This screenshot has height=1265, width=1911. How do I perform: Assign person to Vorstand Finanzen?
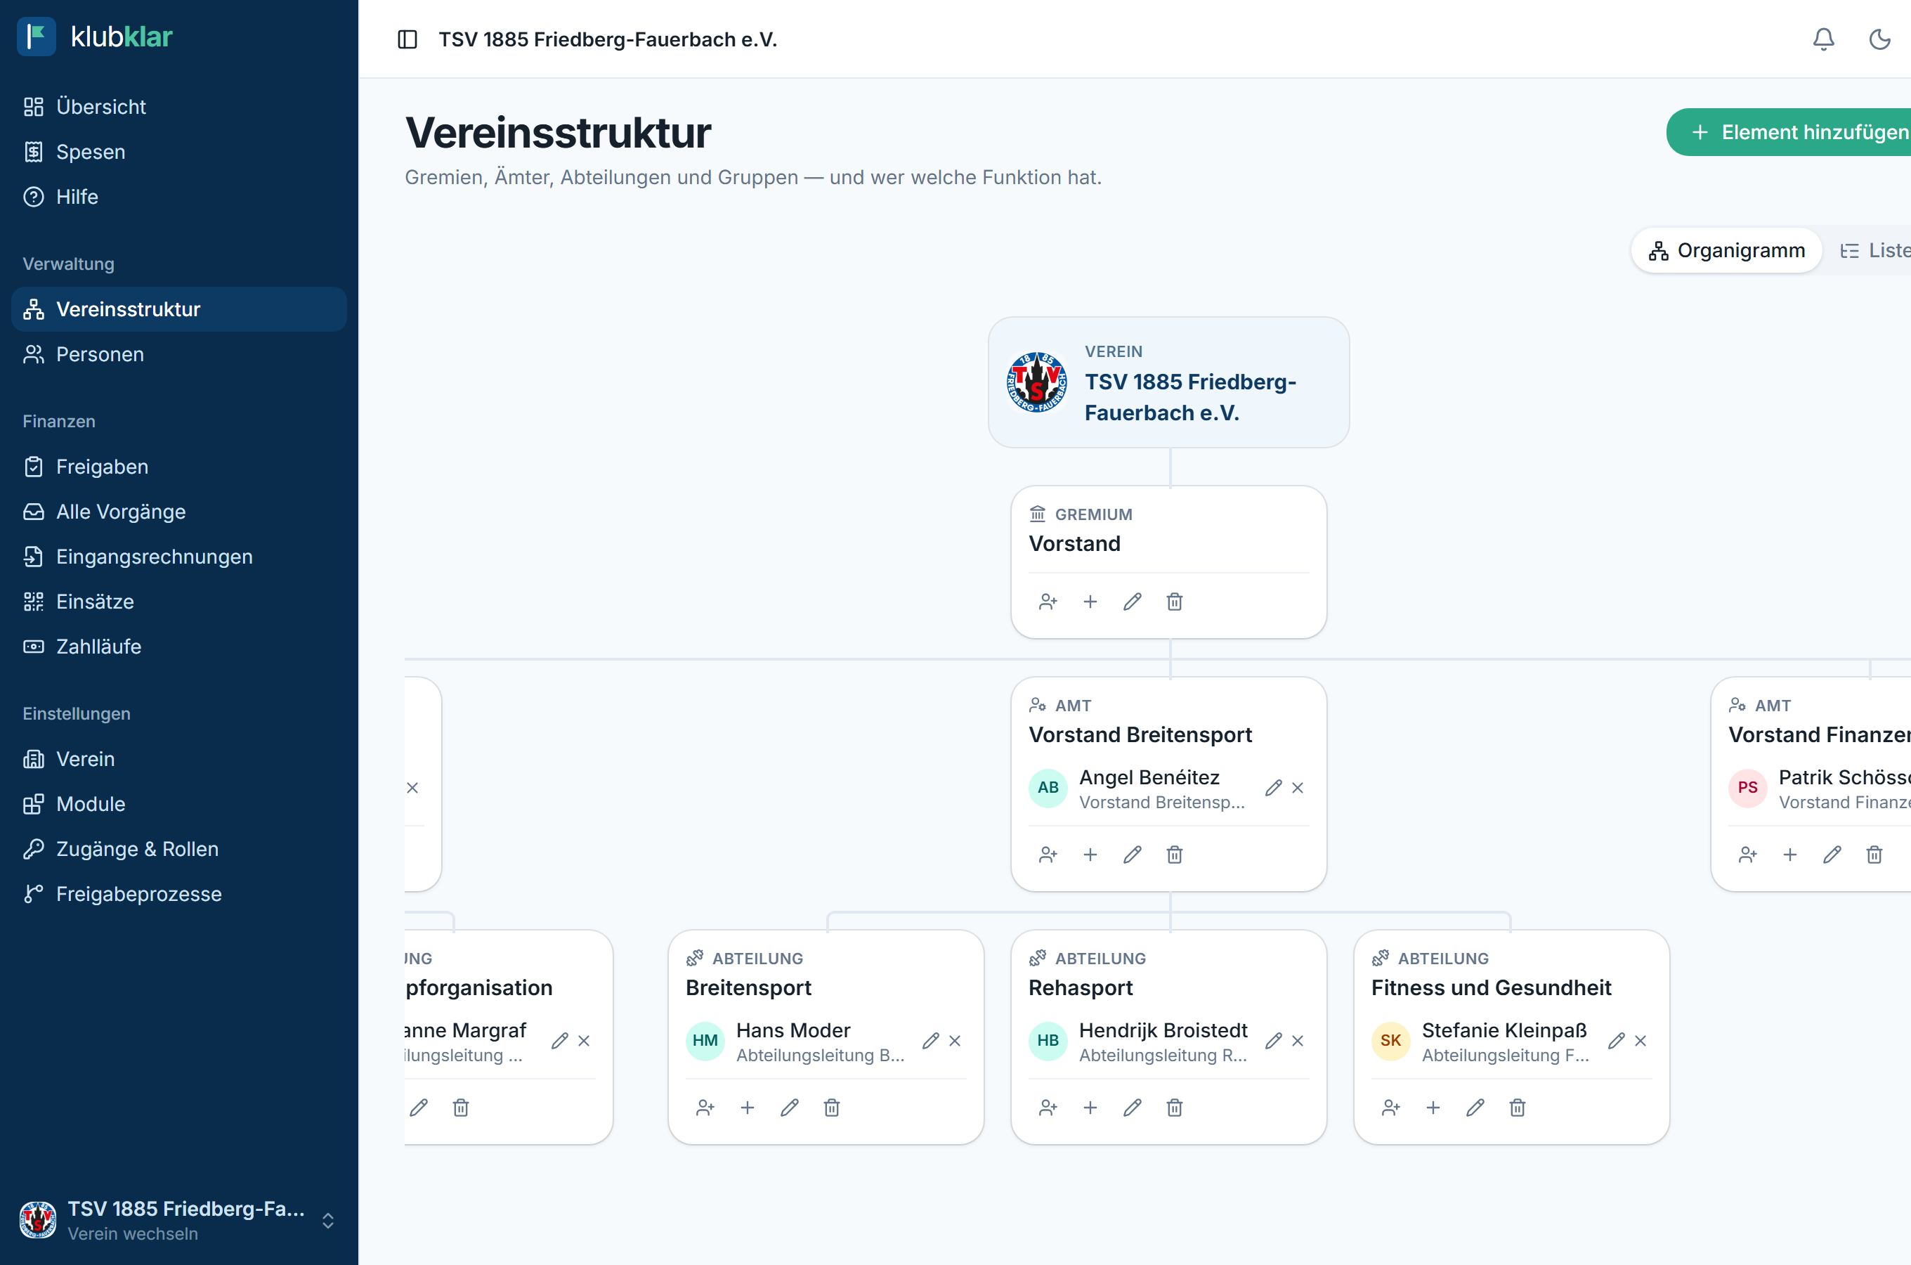[x=1747, y=855]
